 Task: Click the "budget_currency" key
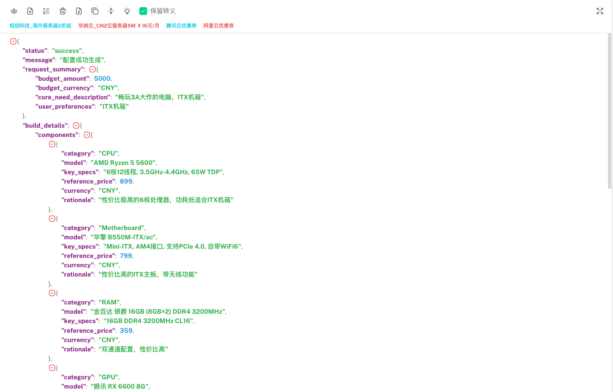pos(64,88)
